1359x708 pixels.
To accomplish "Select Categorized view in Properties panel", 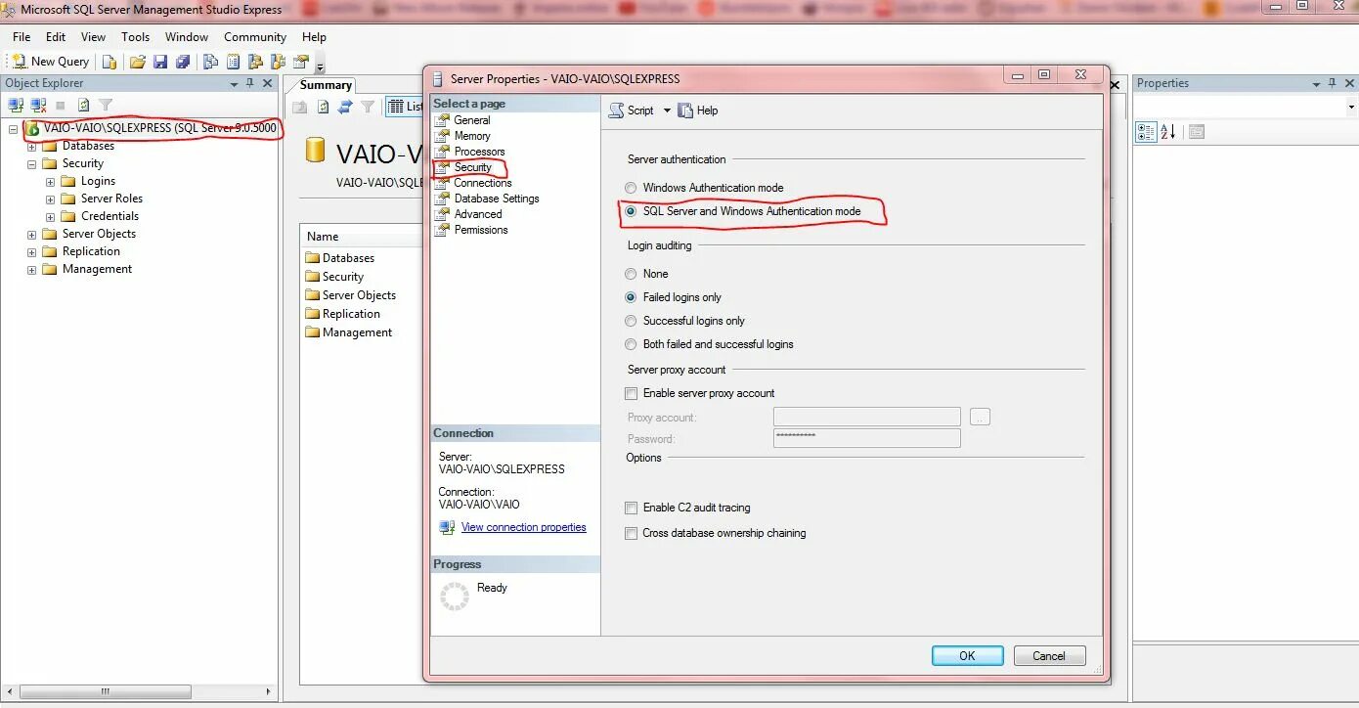I will point(1146,132).
